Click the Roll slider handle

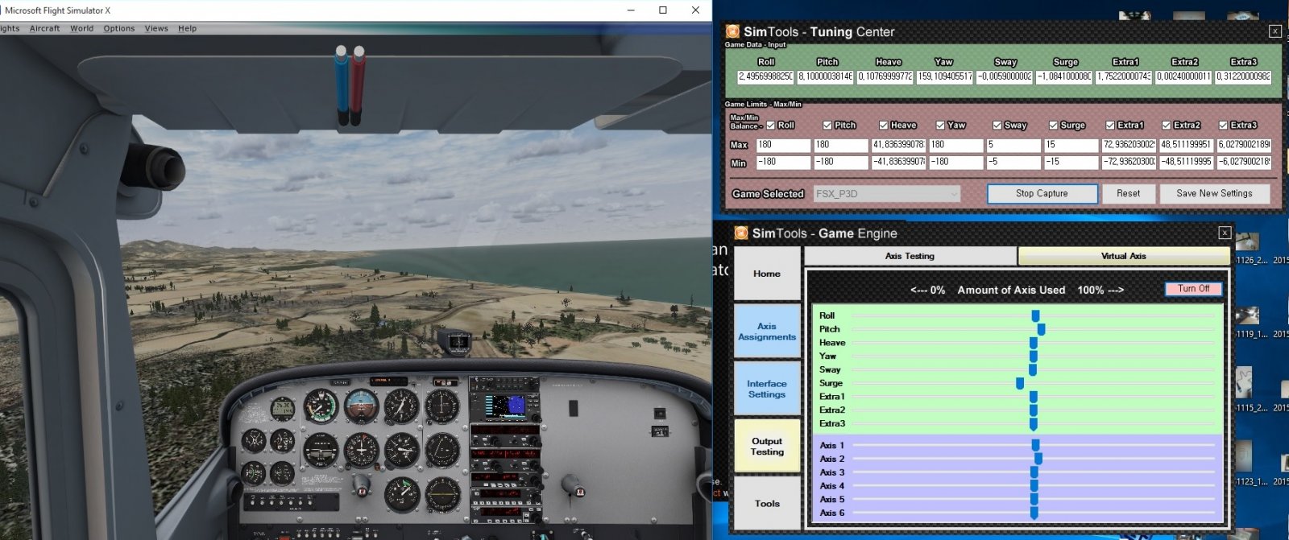(1035, 316)
